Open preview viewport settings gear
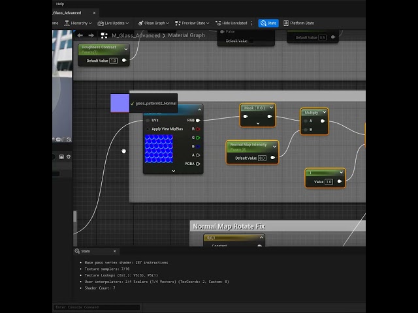 69,156
